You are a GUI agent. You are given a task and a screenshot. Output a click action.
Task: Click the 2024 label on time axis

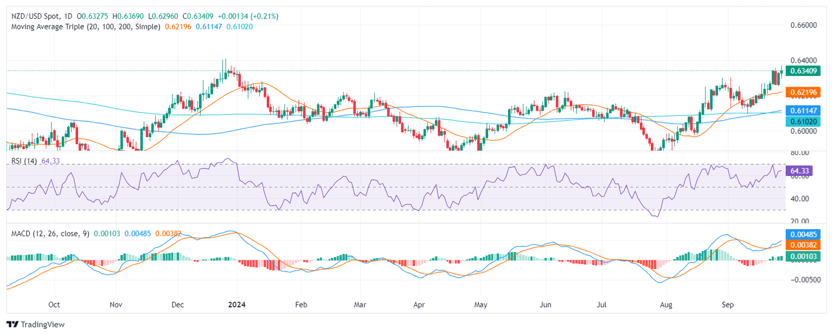(x=237, y=305)
